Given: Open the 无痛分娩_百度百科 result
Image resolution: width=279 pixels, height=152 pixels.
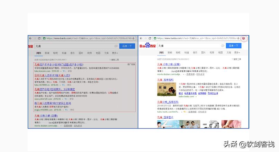Looking at the screenshot, I should [168, 102].
